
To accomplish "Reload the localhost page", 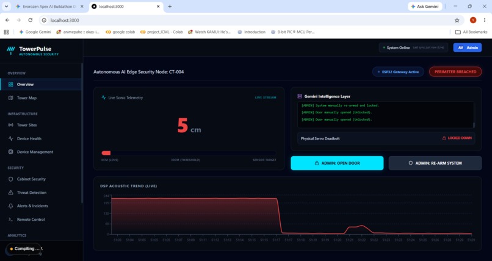I will (x=31, y=20).
